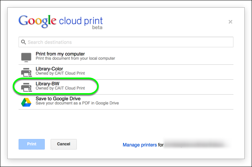The image size is (252, 167).
Task: Click the search magnifier icon
Action: 23,42
